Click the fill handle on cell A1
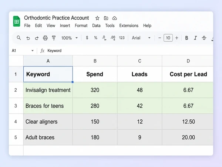 pyautogui.click(x=73, y=82)
